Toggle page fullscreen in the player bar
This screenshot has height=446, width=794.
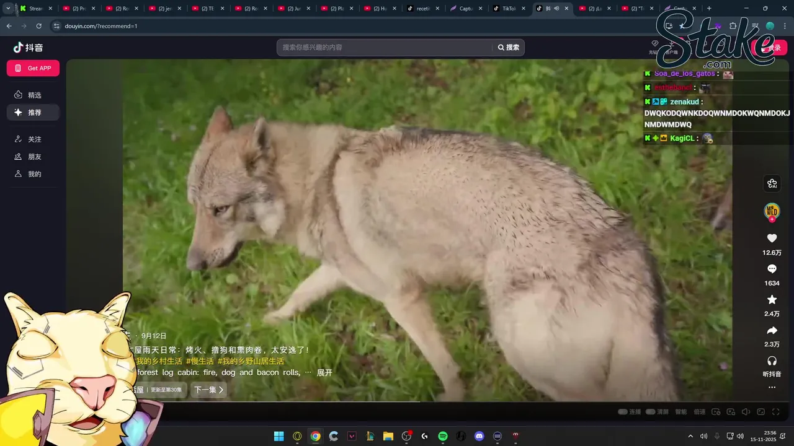tap(761, 412)
